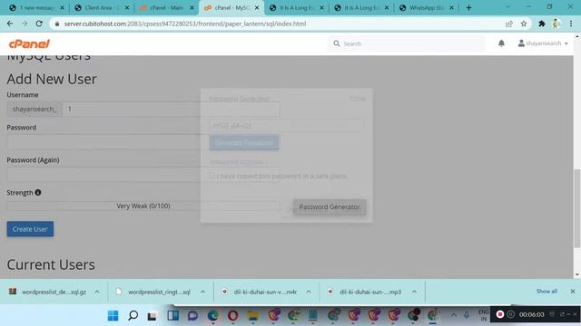Click the Very Weak strength meter bar
Image resolution: width=581 pixels, height=326 pixels.
143,206
